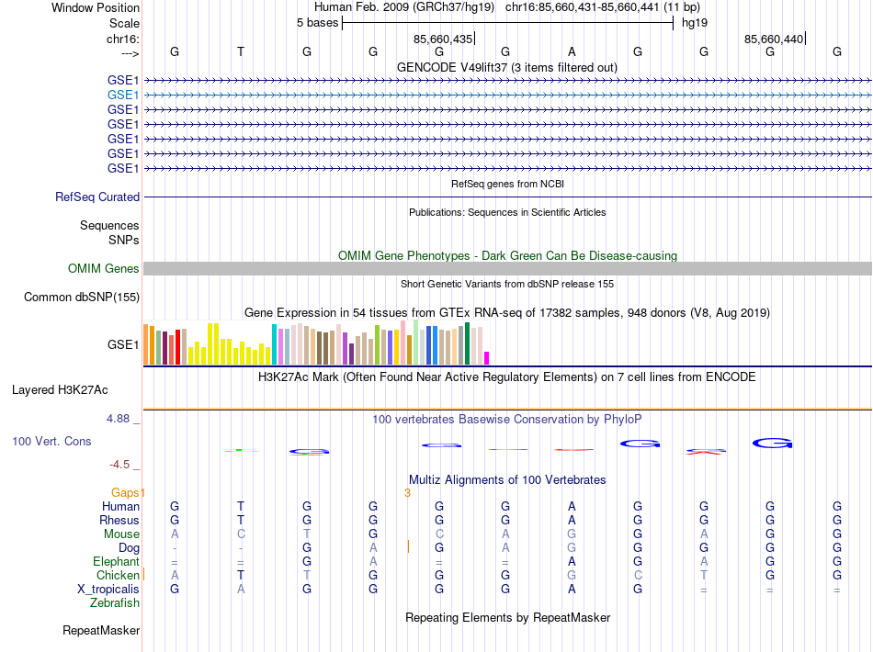This screenshot has width=873, height=652.
Task: Select the Zebrafish species label
Action: [115, 603]
